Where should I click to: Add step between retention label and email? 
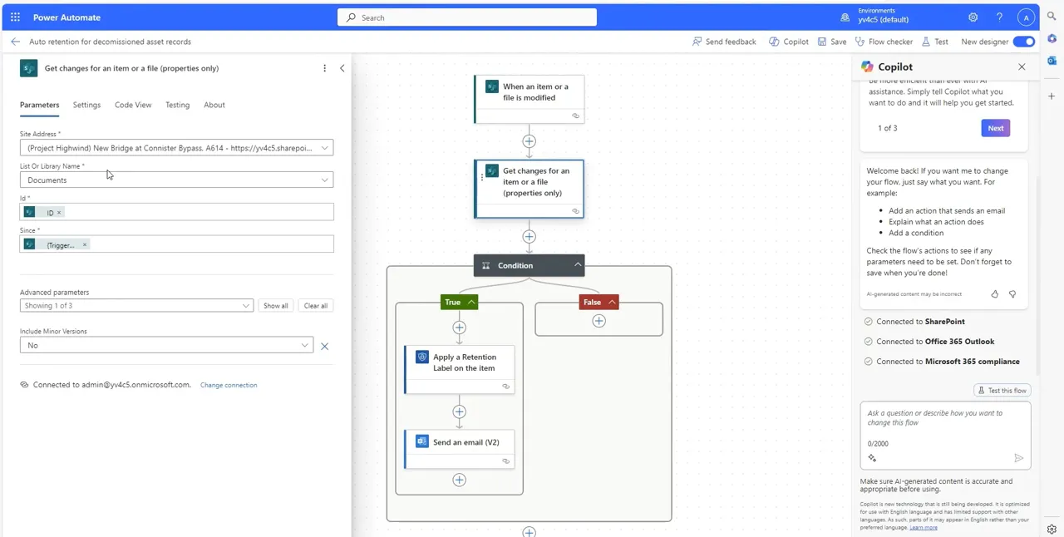pyautogui.click(x=460, y=411)
